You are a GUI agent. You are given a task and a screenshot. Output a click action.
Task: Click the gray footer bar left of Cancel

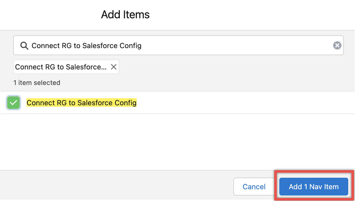click(x=115, y=186)
